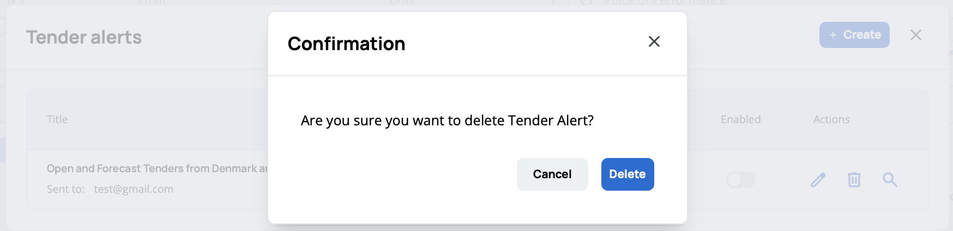Click the Place of Performance label
The height and width of the screenshot is (231, 953).
(x=665, y=3)
